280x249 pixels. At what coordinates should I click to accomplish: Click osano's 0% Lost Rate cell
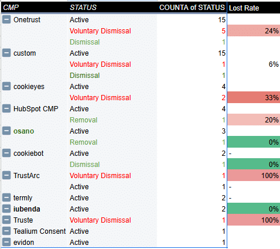tap(254, 142)
